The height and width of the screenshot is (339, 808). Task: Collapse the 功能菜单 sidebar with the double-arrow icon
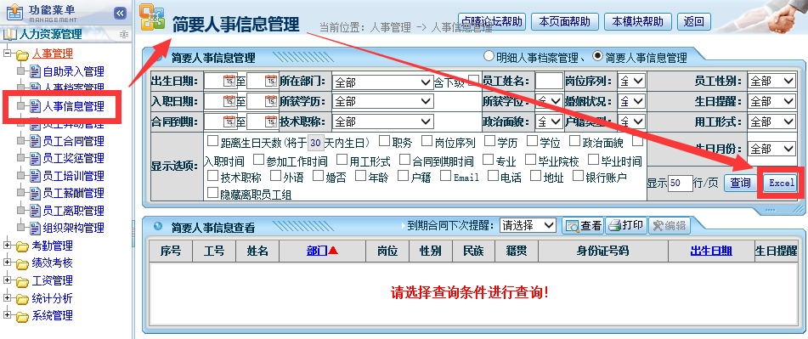120,13
